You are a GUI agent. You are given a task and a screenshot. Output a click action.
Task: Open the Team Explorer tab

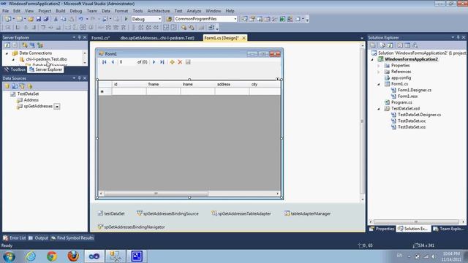point(449,229)
